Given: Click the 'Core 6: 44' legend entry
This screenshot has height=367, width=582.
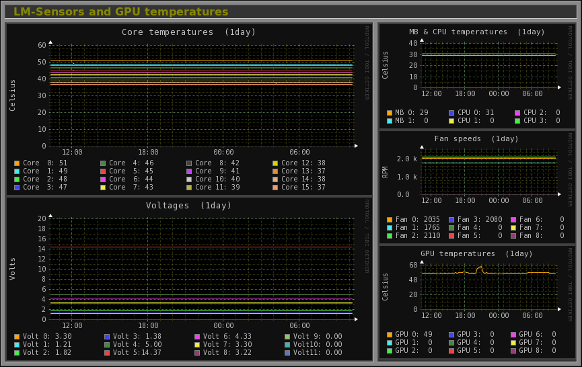Looking at the screenshot, I should coord(127,179).
